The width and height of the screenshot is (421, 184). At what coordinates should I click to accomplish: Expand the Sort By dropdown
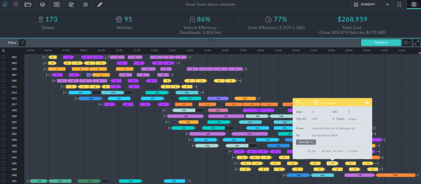pyautogui.click(x=306, y=142)
